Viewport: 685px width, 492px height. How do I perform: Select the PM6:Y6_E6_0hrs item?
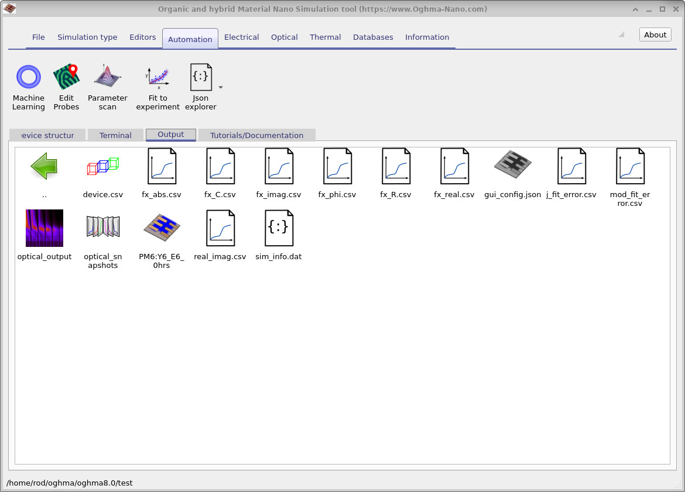161,228
